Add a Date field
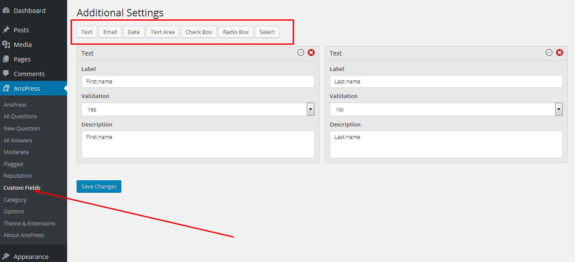The height and width of the screenshot is (262, 575). (x=134, y=32)
